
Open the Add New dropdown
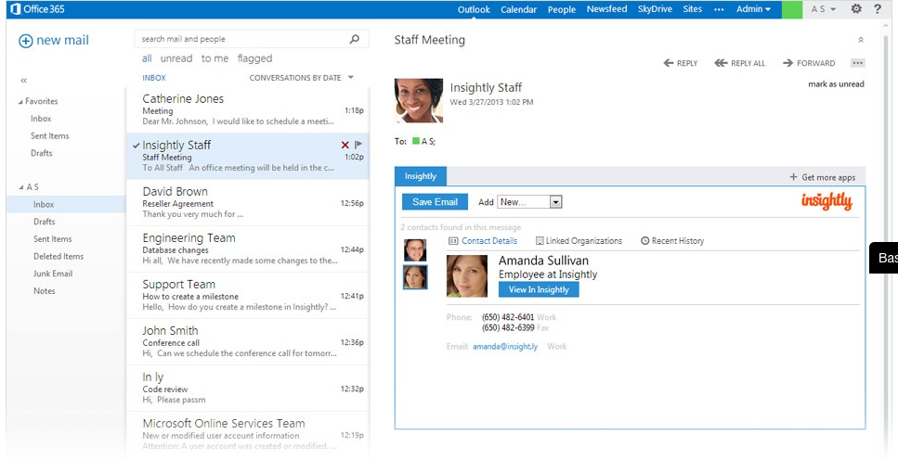(529, 202)
